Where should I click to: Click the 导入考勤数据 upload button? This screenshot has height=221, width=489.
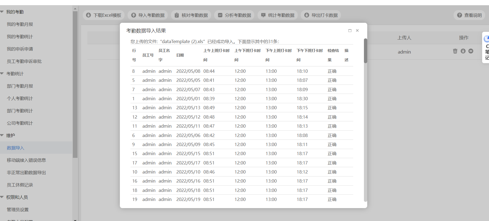click(x=148, y=15)
